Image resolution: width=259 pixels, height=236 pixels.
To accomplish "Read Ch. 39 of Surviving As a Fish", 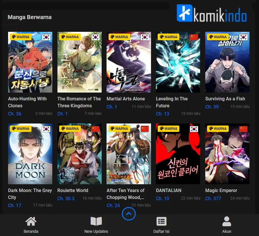I will [x=212, y=107].
